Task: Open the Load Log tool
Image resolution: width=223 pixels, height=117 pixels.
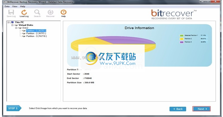Action: 24,12
